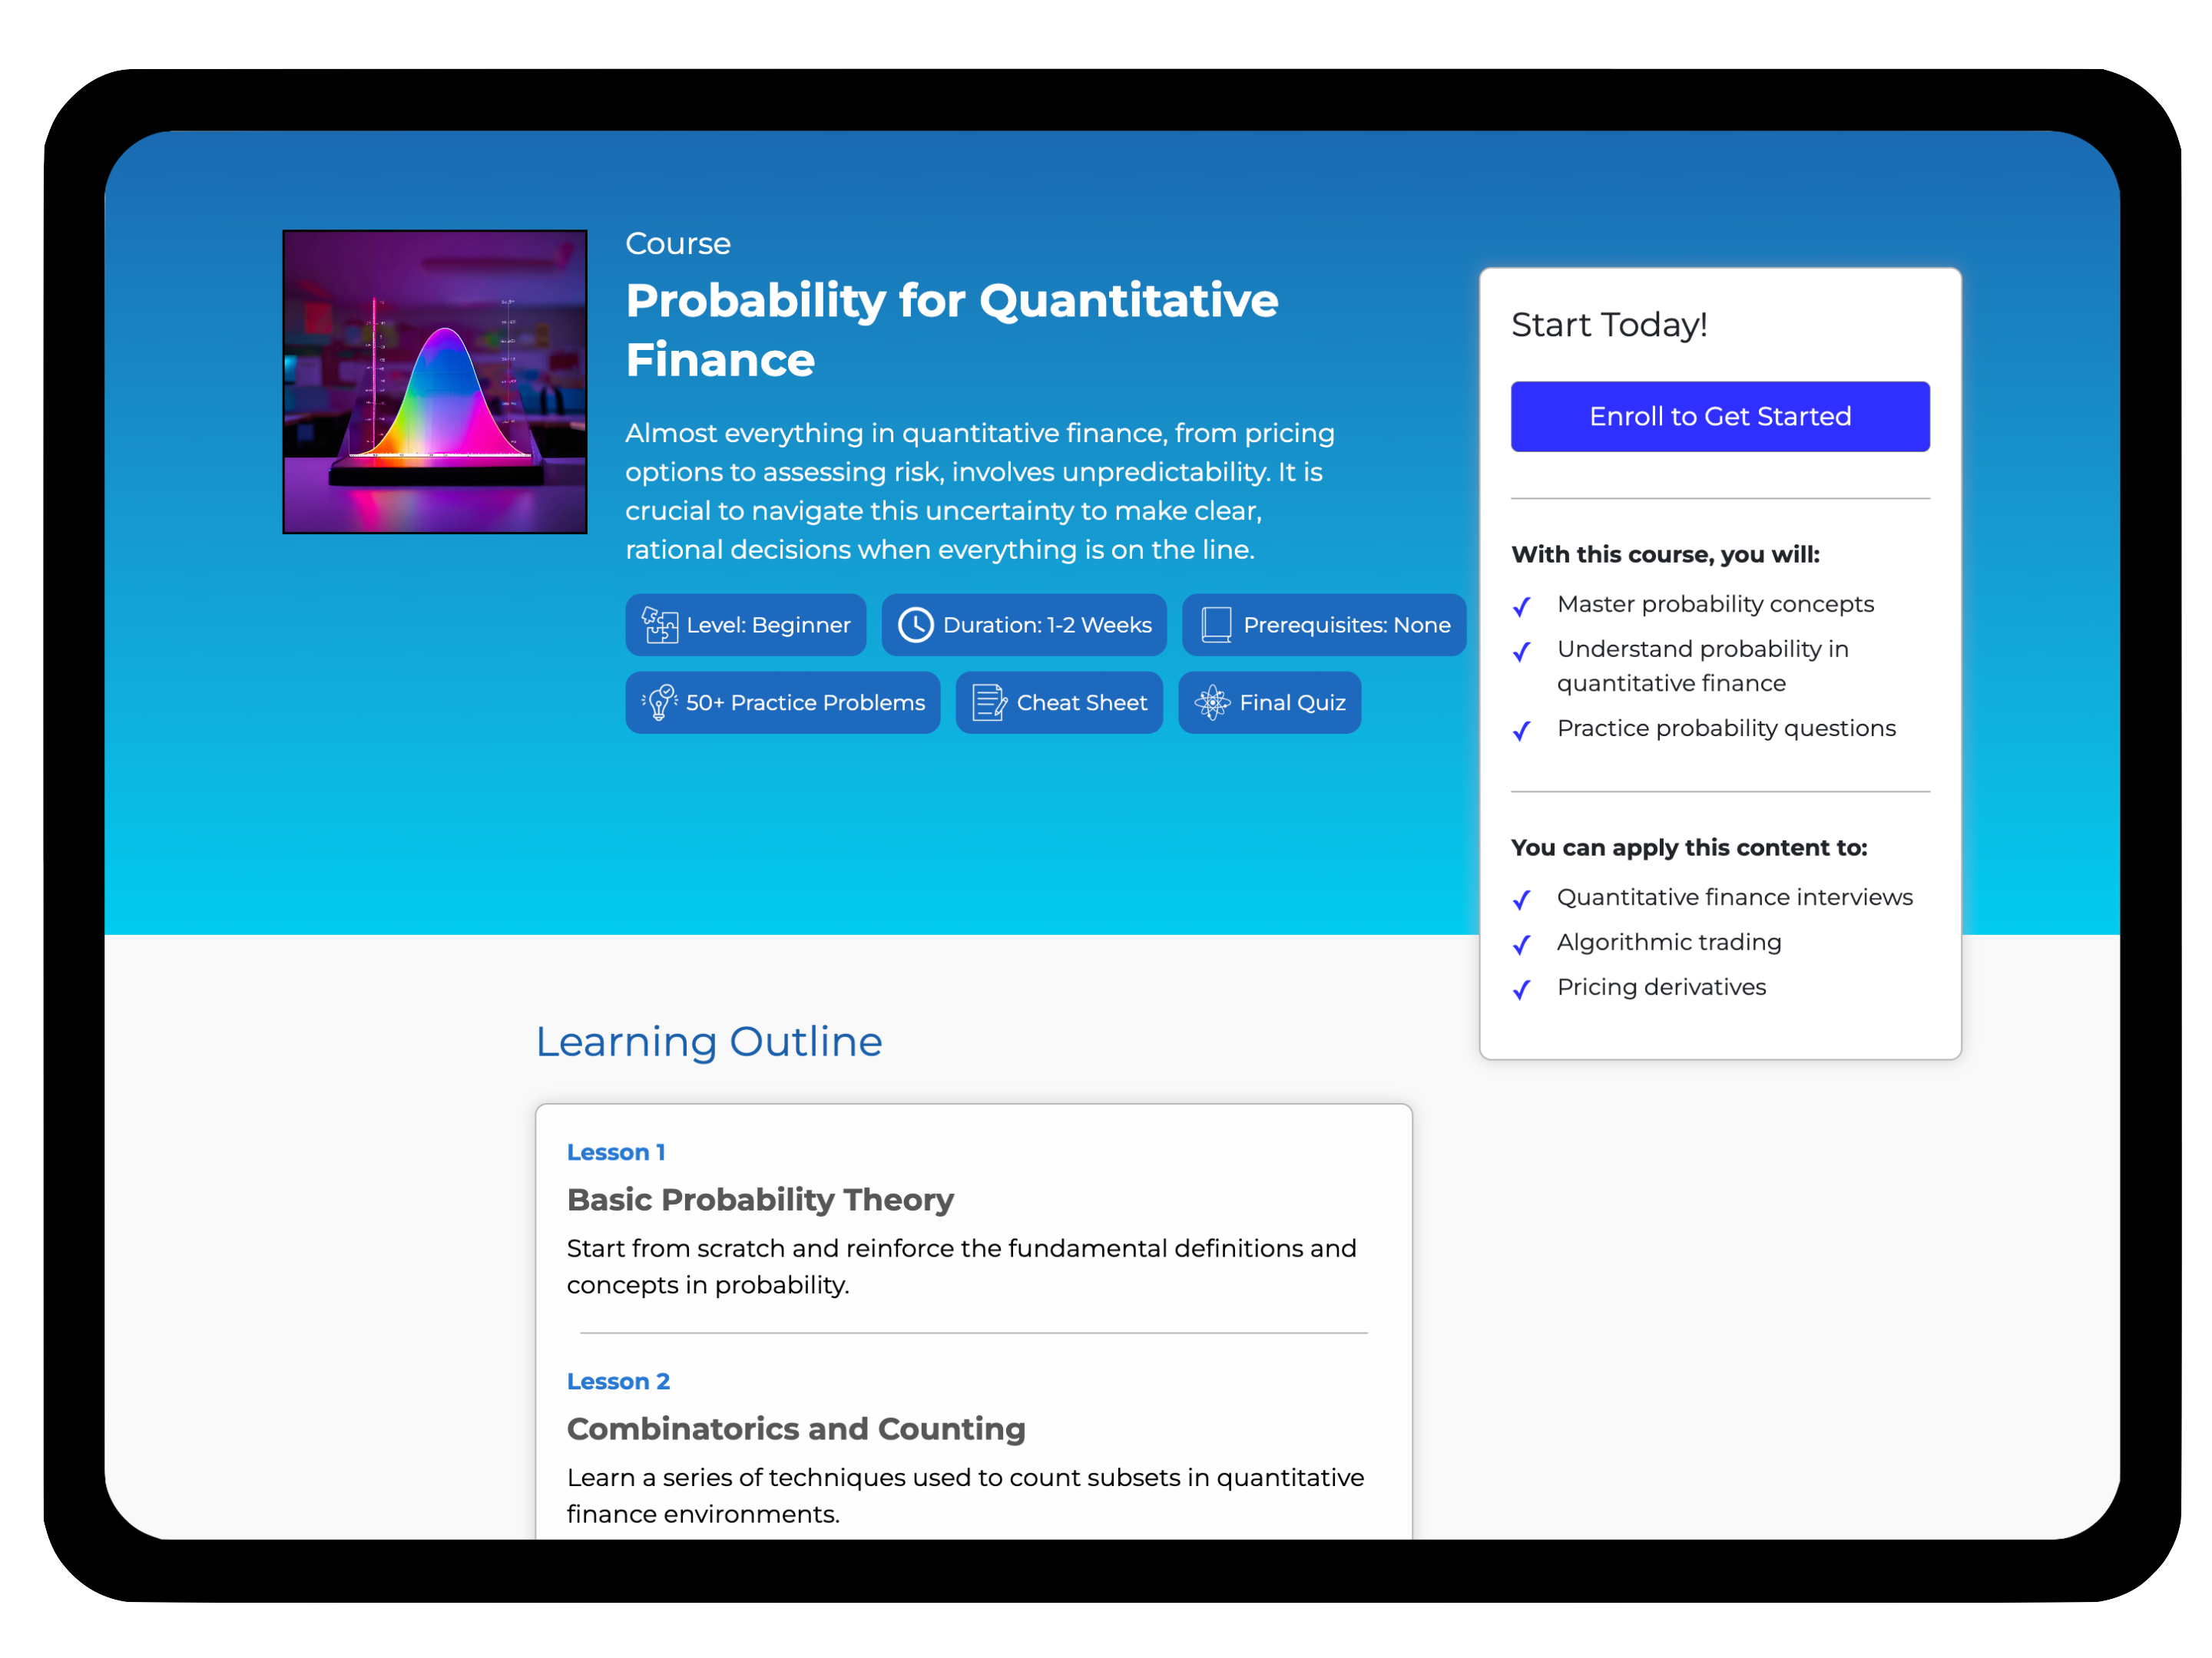The height and width of the screenshot is (1658, 2212).
Task: Click the algorithmic trading application link
Action: [1665, 940]
